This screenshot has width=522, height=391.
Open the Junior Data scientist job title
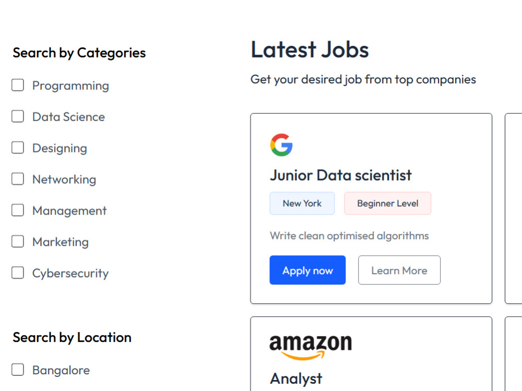point(340,175)
